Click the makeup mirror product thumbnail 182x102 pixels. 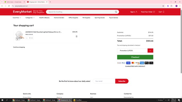pyautogui.click(x=19, y=36)
